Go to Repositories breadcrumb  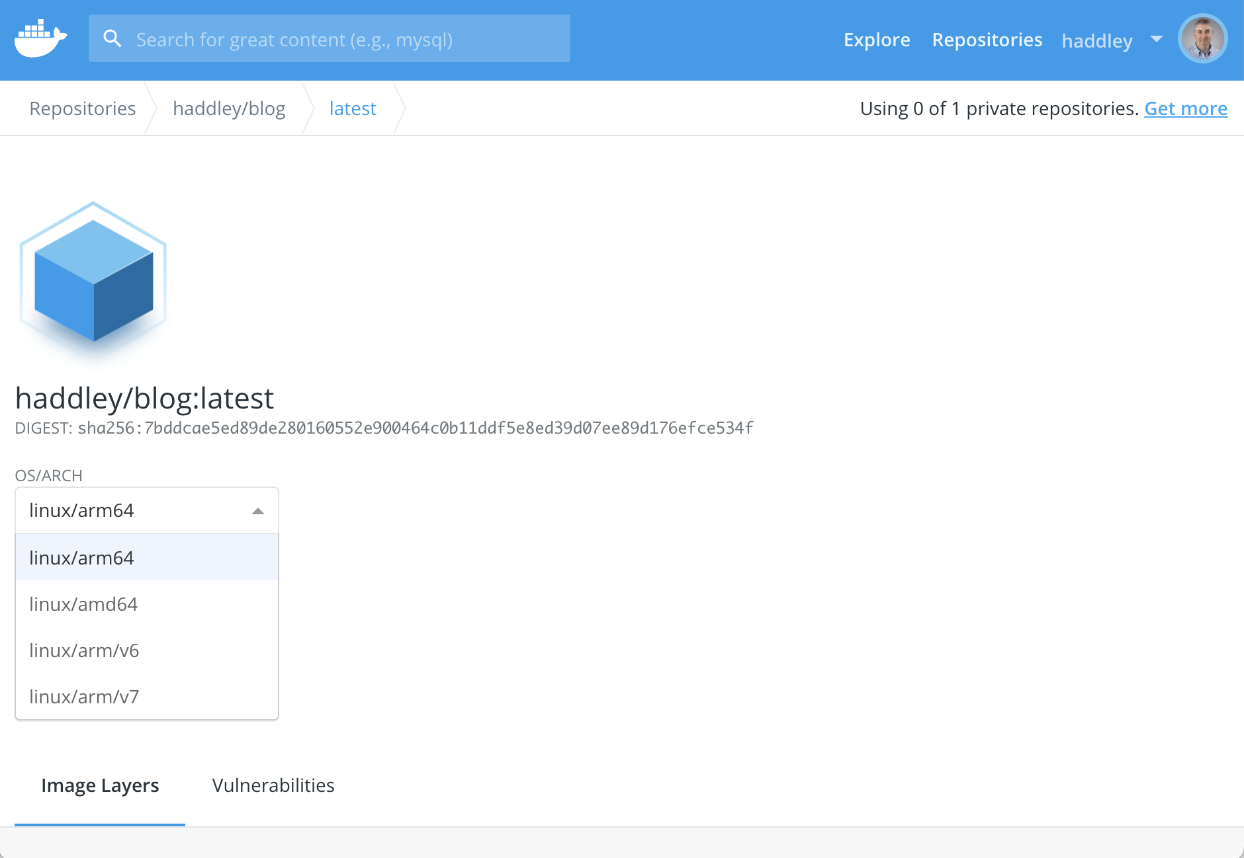83,108
